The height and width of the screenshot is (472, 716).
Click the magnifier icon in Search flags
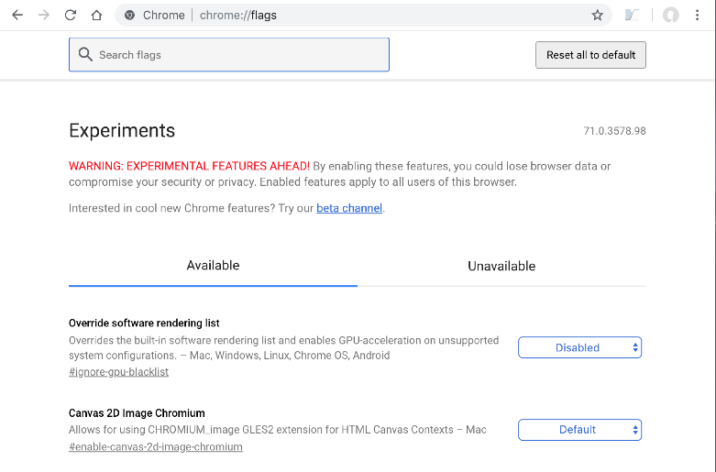coord(85,54)
